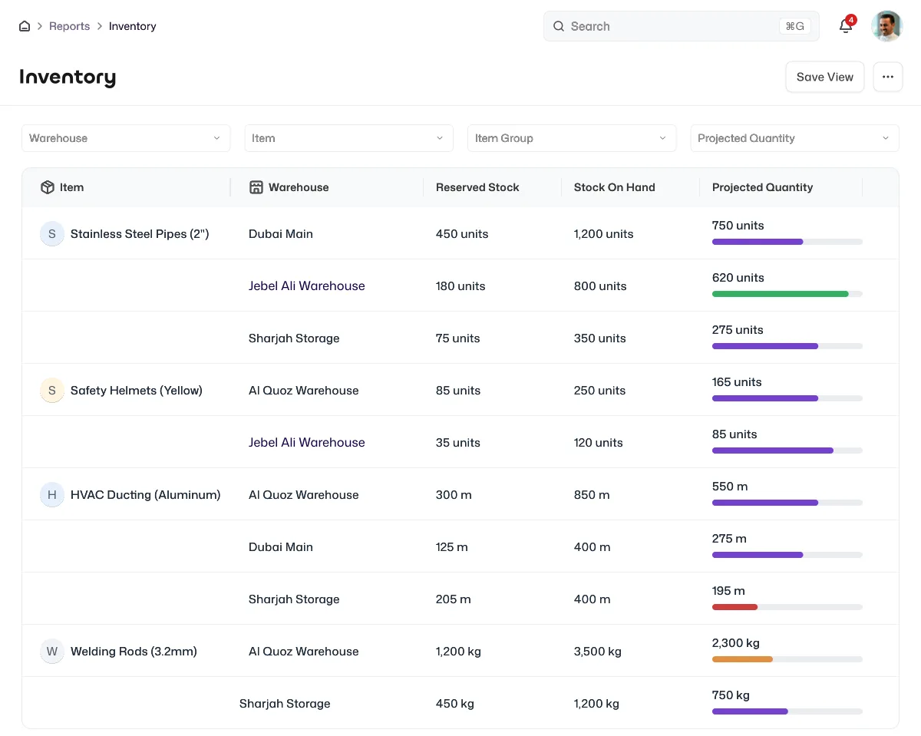
Task: Sort by the Reserved Stock column header
Action: pos(477,187)
